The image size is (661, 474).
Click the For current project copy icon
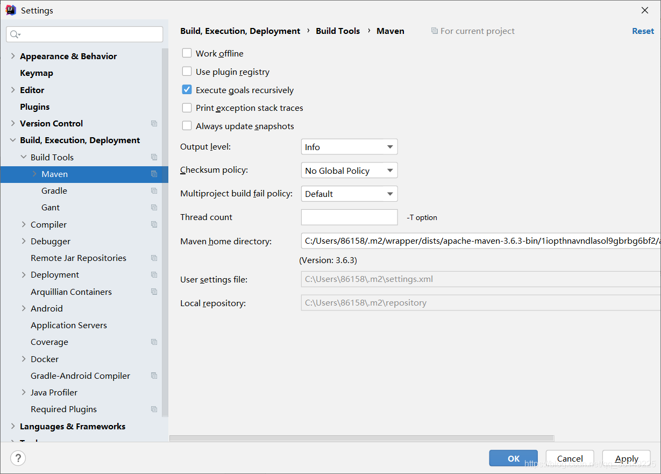coord(434,31)
